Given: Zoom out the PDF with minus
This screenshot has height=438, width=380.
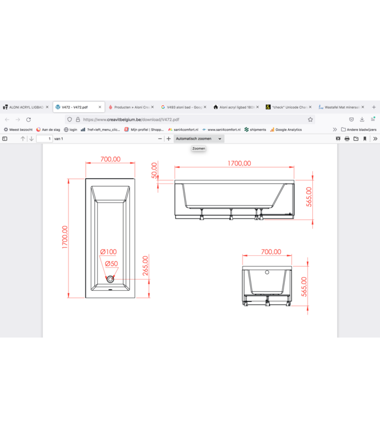Looking at the screenshot, I should click(x=160, y=139).
